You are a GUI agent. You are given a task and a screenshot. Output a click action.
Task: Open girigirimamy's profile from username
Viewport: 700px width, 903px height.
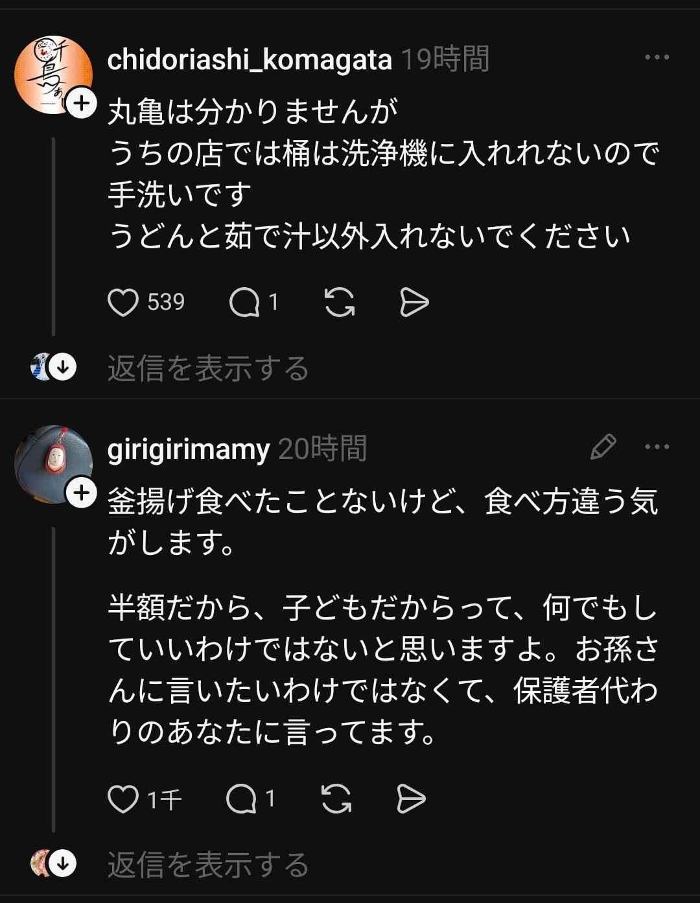tap(188, 449)
